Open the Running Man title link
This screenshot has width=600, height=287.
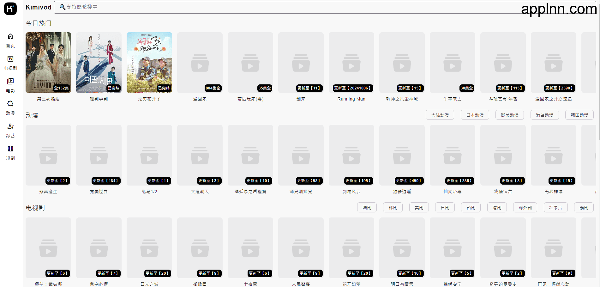point(351,99)
